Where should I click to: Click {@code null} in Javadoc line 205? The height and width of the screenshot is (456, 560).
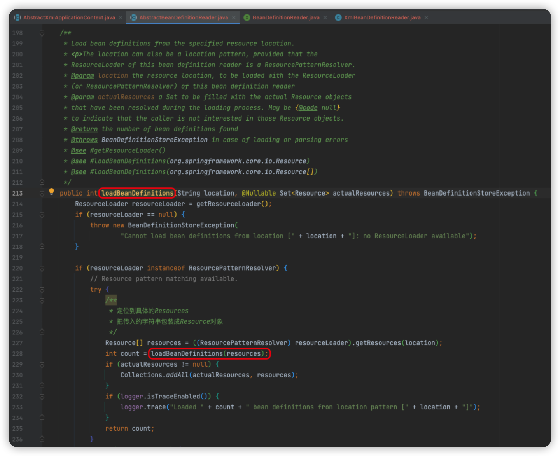318,108
